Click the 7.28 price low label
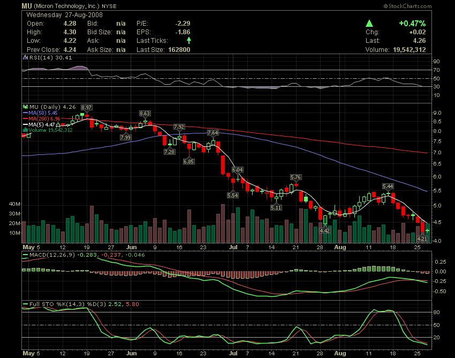 (x=170, y=152)
